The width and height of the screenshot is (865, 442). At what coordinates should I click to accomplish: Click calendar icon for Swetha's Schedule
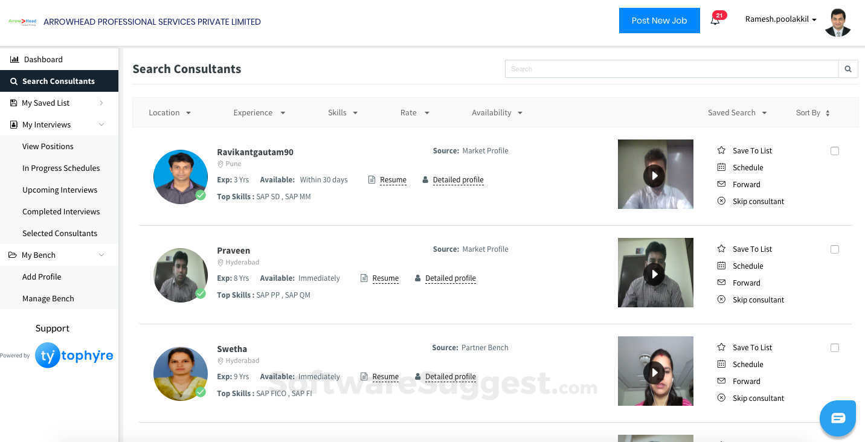(721, 364)
